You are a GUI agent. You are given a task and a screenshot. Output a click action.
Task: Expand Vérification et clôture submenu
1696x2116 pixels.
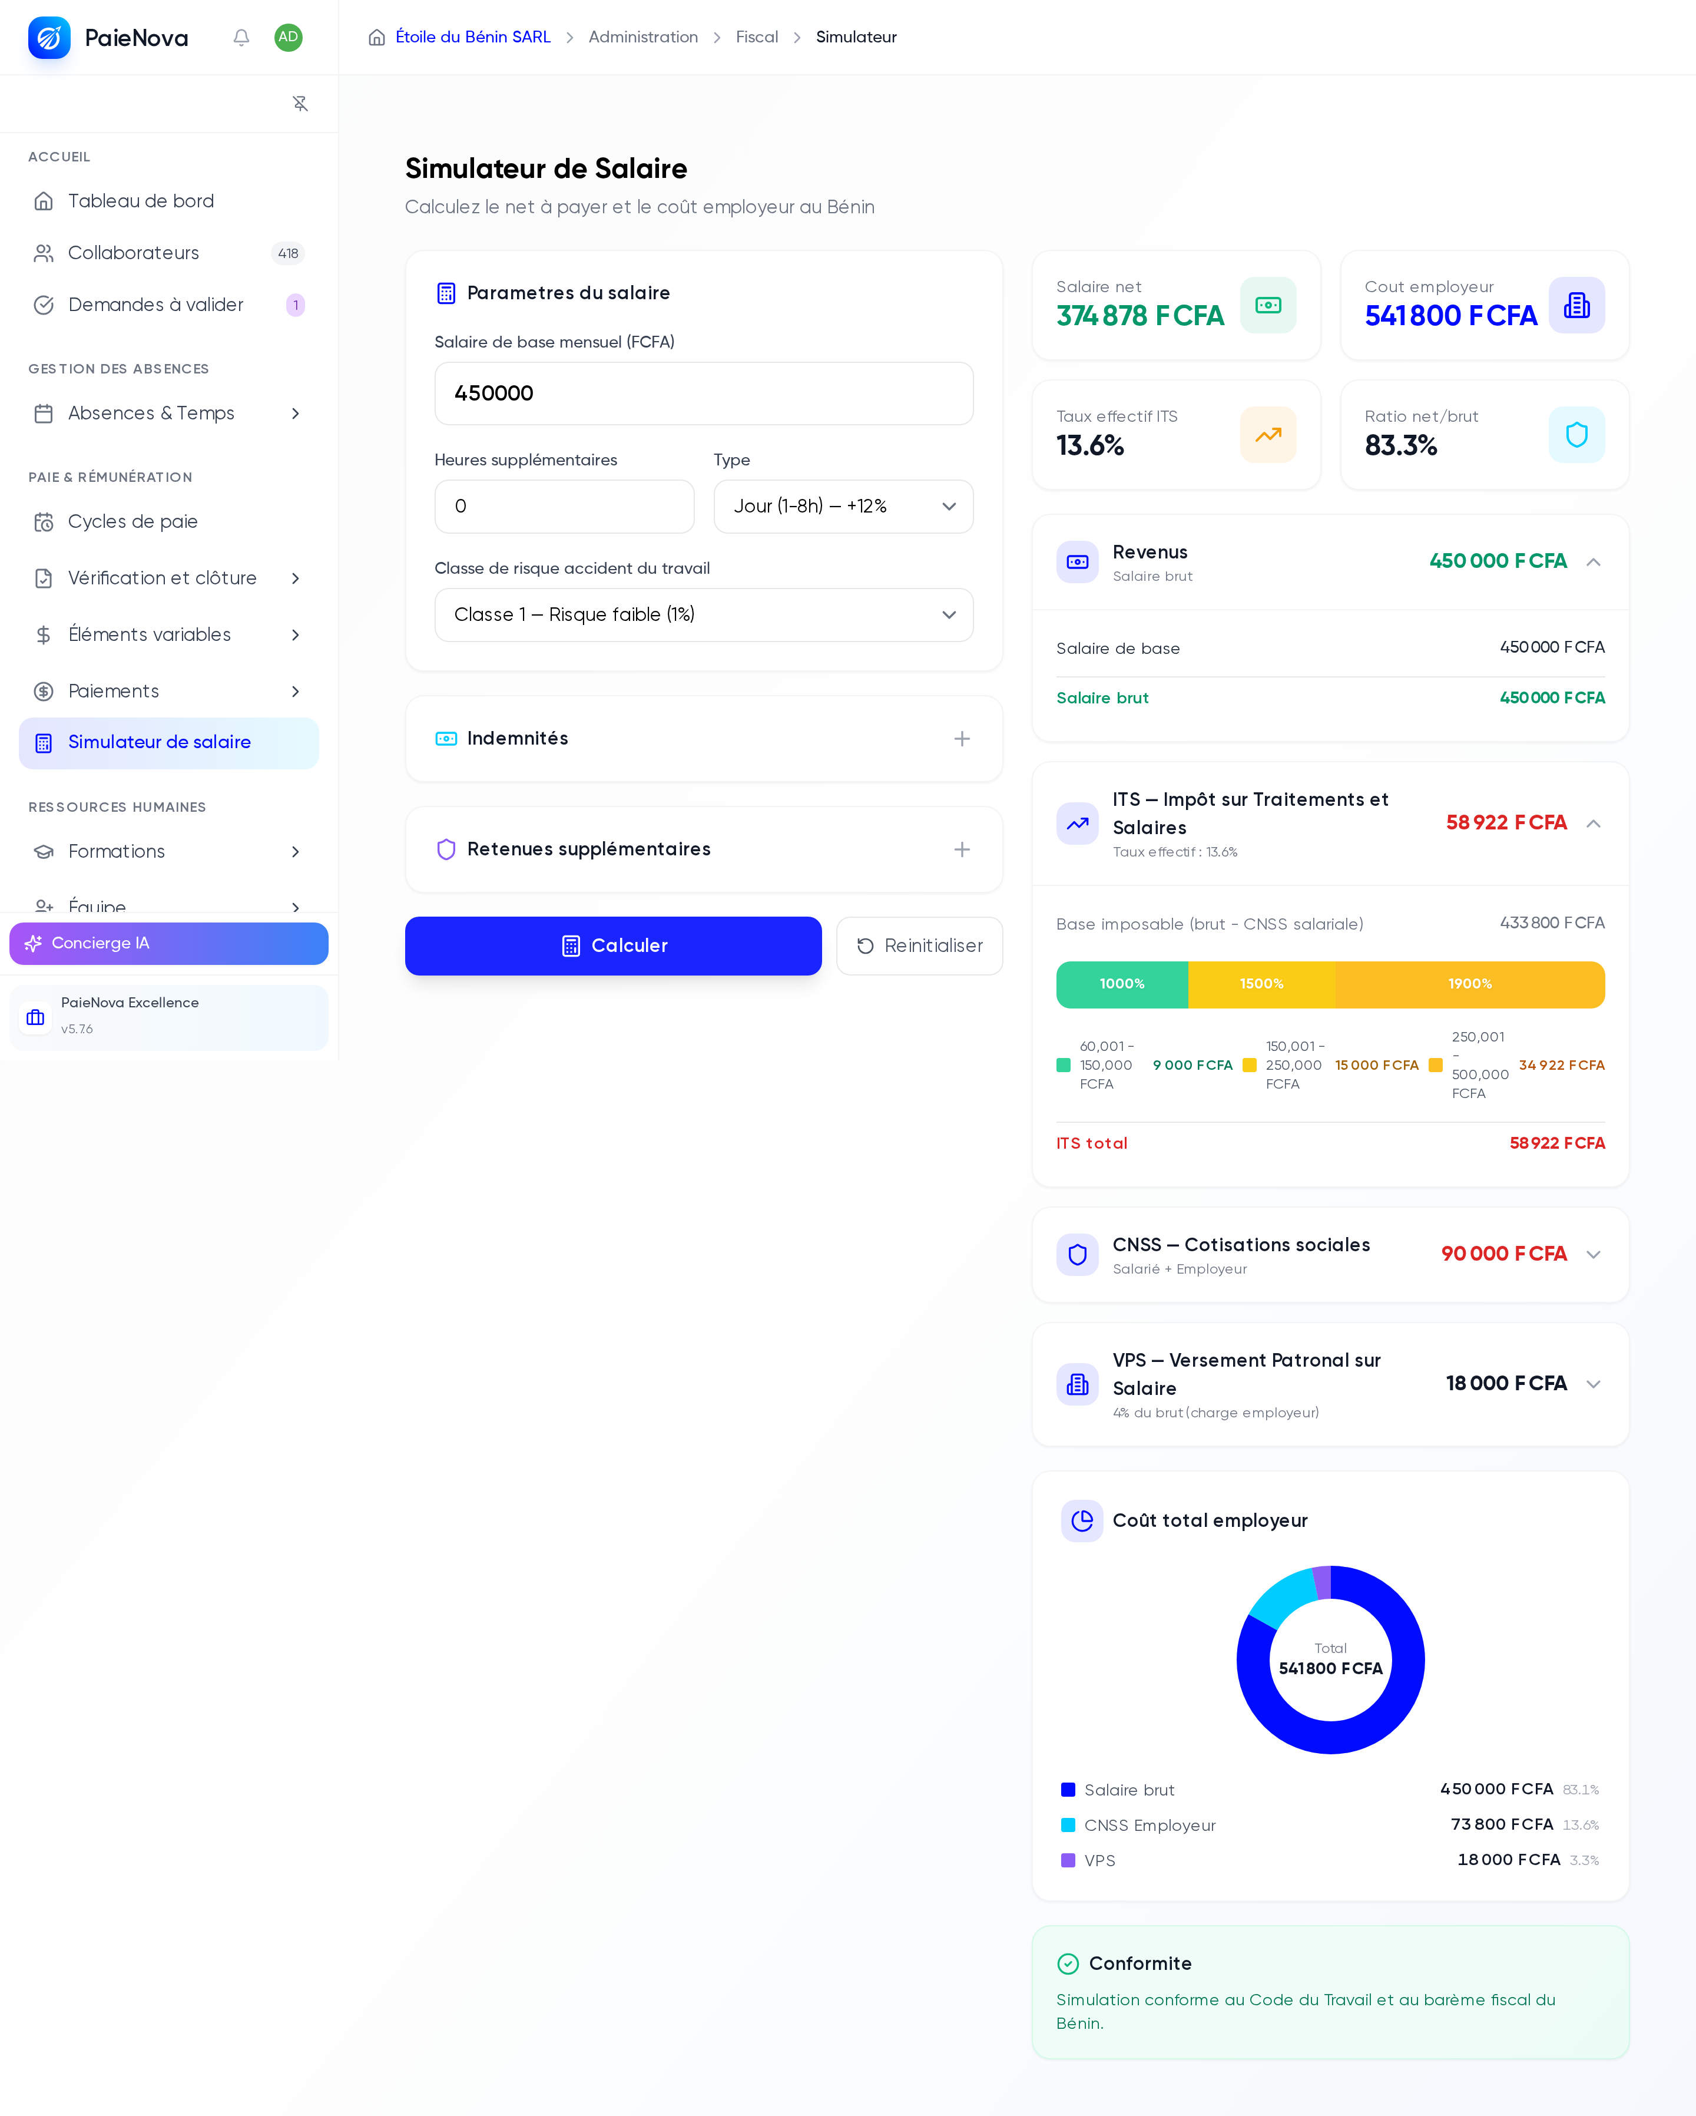tap(295, 578)
